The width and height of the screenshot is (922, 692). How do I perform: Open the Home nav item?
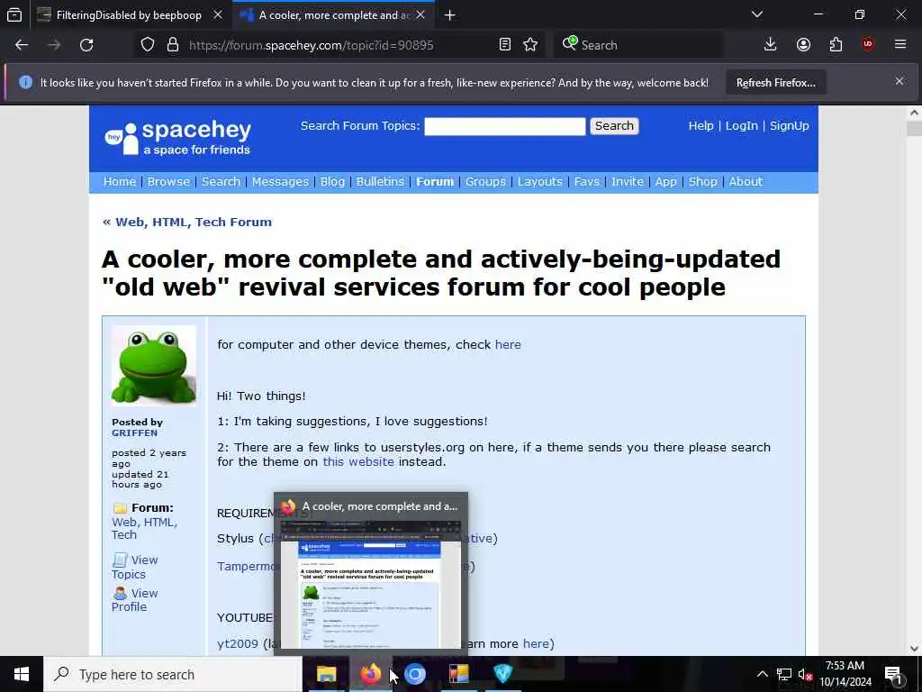[x=120, y=182]
